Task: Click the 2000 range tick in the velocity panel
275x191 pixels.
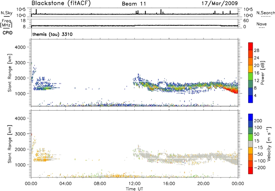Action: [20, 149]
